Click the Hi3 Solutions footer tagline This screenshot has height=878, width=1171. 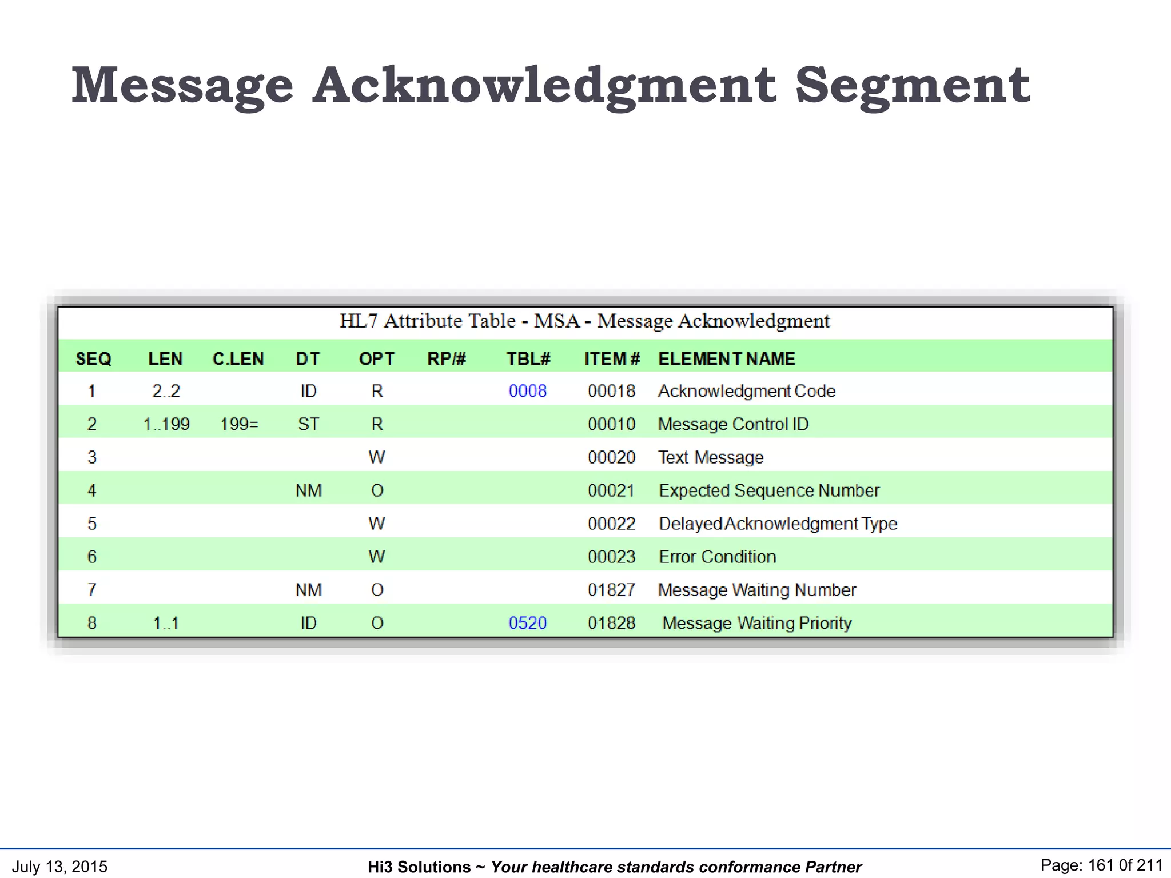tap(614, 867)
